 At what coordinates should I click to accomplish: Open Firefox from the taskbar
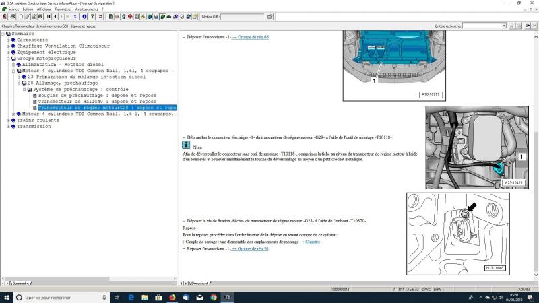(x=172, y=297)
